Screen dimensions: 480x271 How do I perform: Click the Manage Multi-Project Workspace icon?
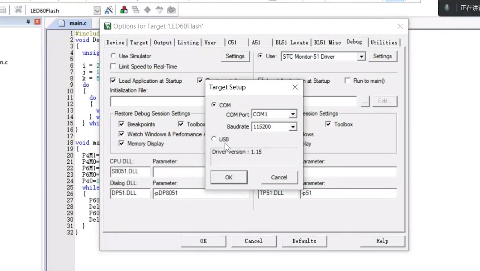click(x=135, y=10)
